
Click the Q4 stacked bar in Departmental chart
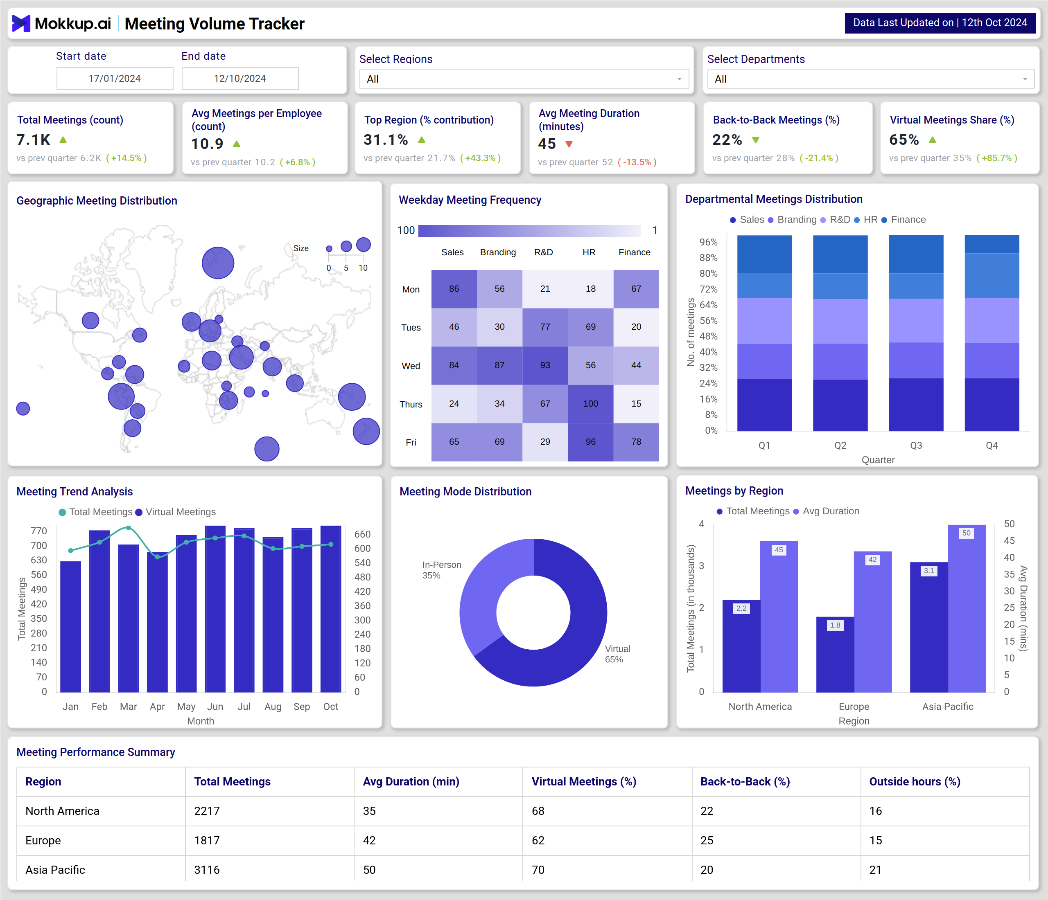click(x=992, y=333)
